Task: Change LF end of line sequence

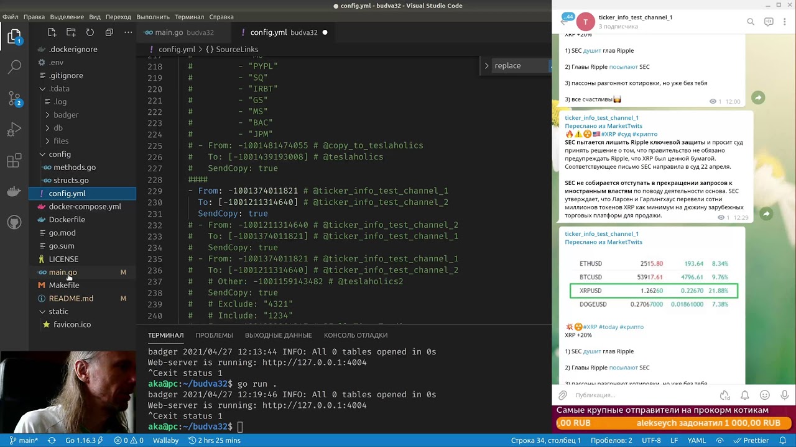Action: 674,440
